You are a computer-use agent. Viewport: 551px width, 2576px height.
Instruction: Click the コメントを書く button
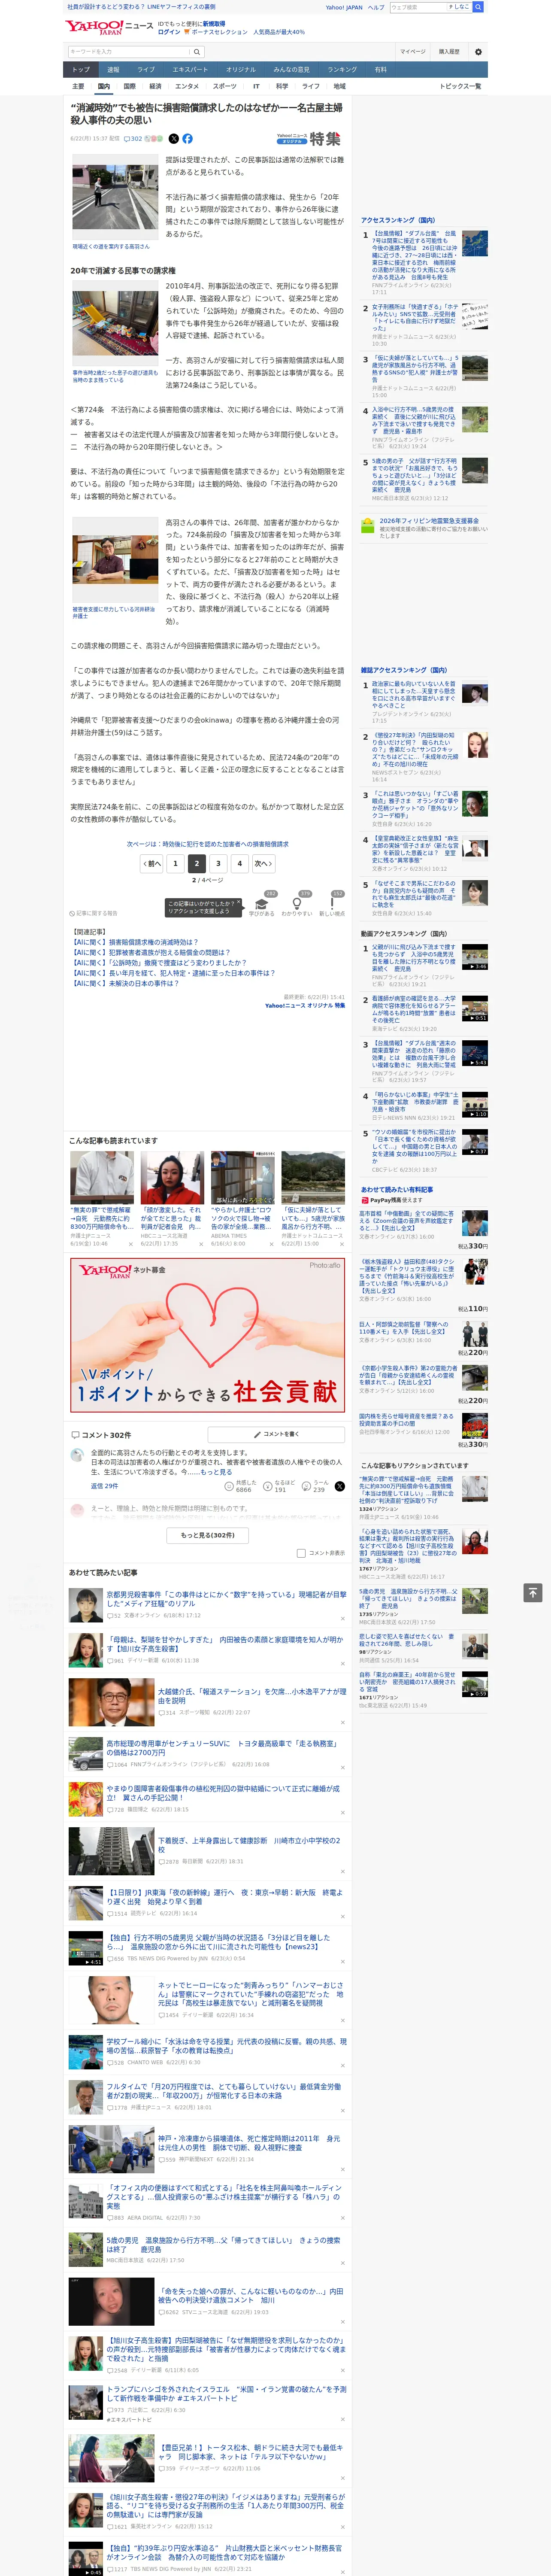pyautogui.click(x=276, y=1434)
